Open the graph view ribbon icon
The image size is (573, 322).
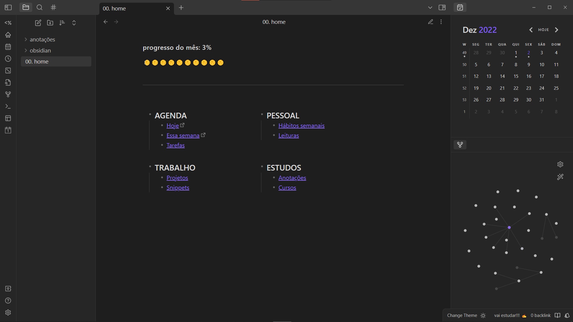[8, 95]
